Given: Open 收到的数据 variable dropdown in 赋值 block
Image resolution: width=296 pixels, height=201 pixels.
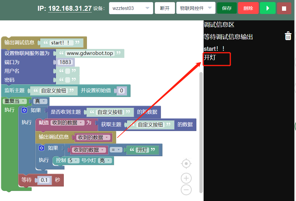Looking at the screenshot, I should (x=68, y=123).
